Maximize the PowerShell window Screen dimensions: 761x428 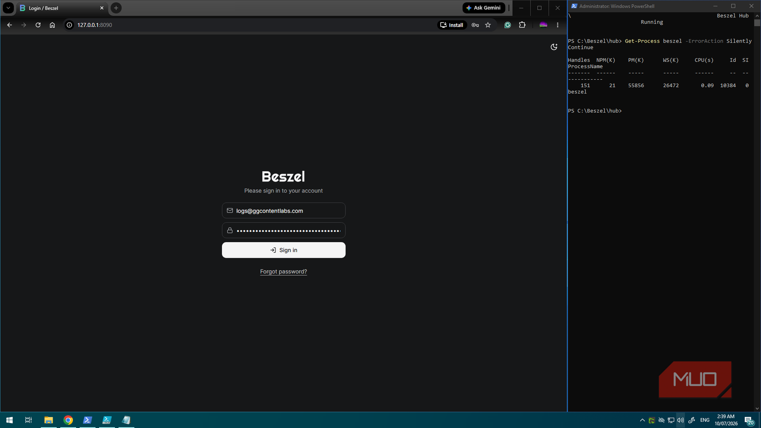coord(733,6)
